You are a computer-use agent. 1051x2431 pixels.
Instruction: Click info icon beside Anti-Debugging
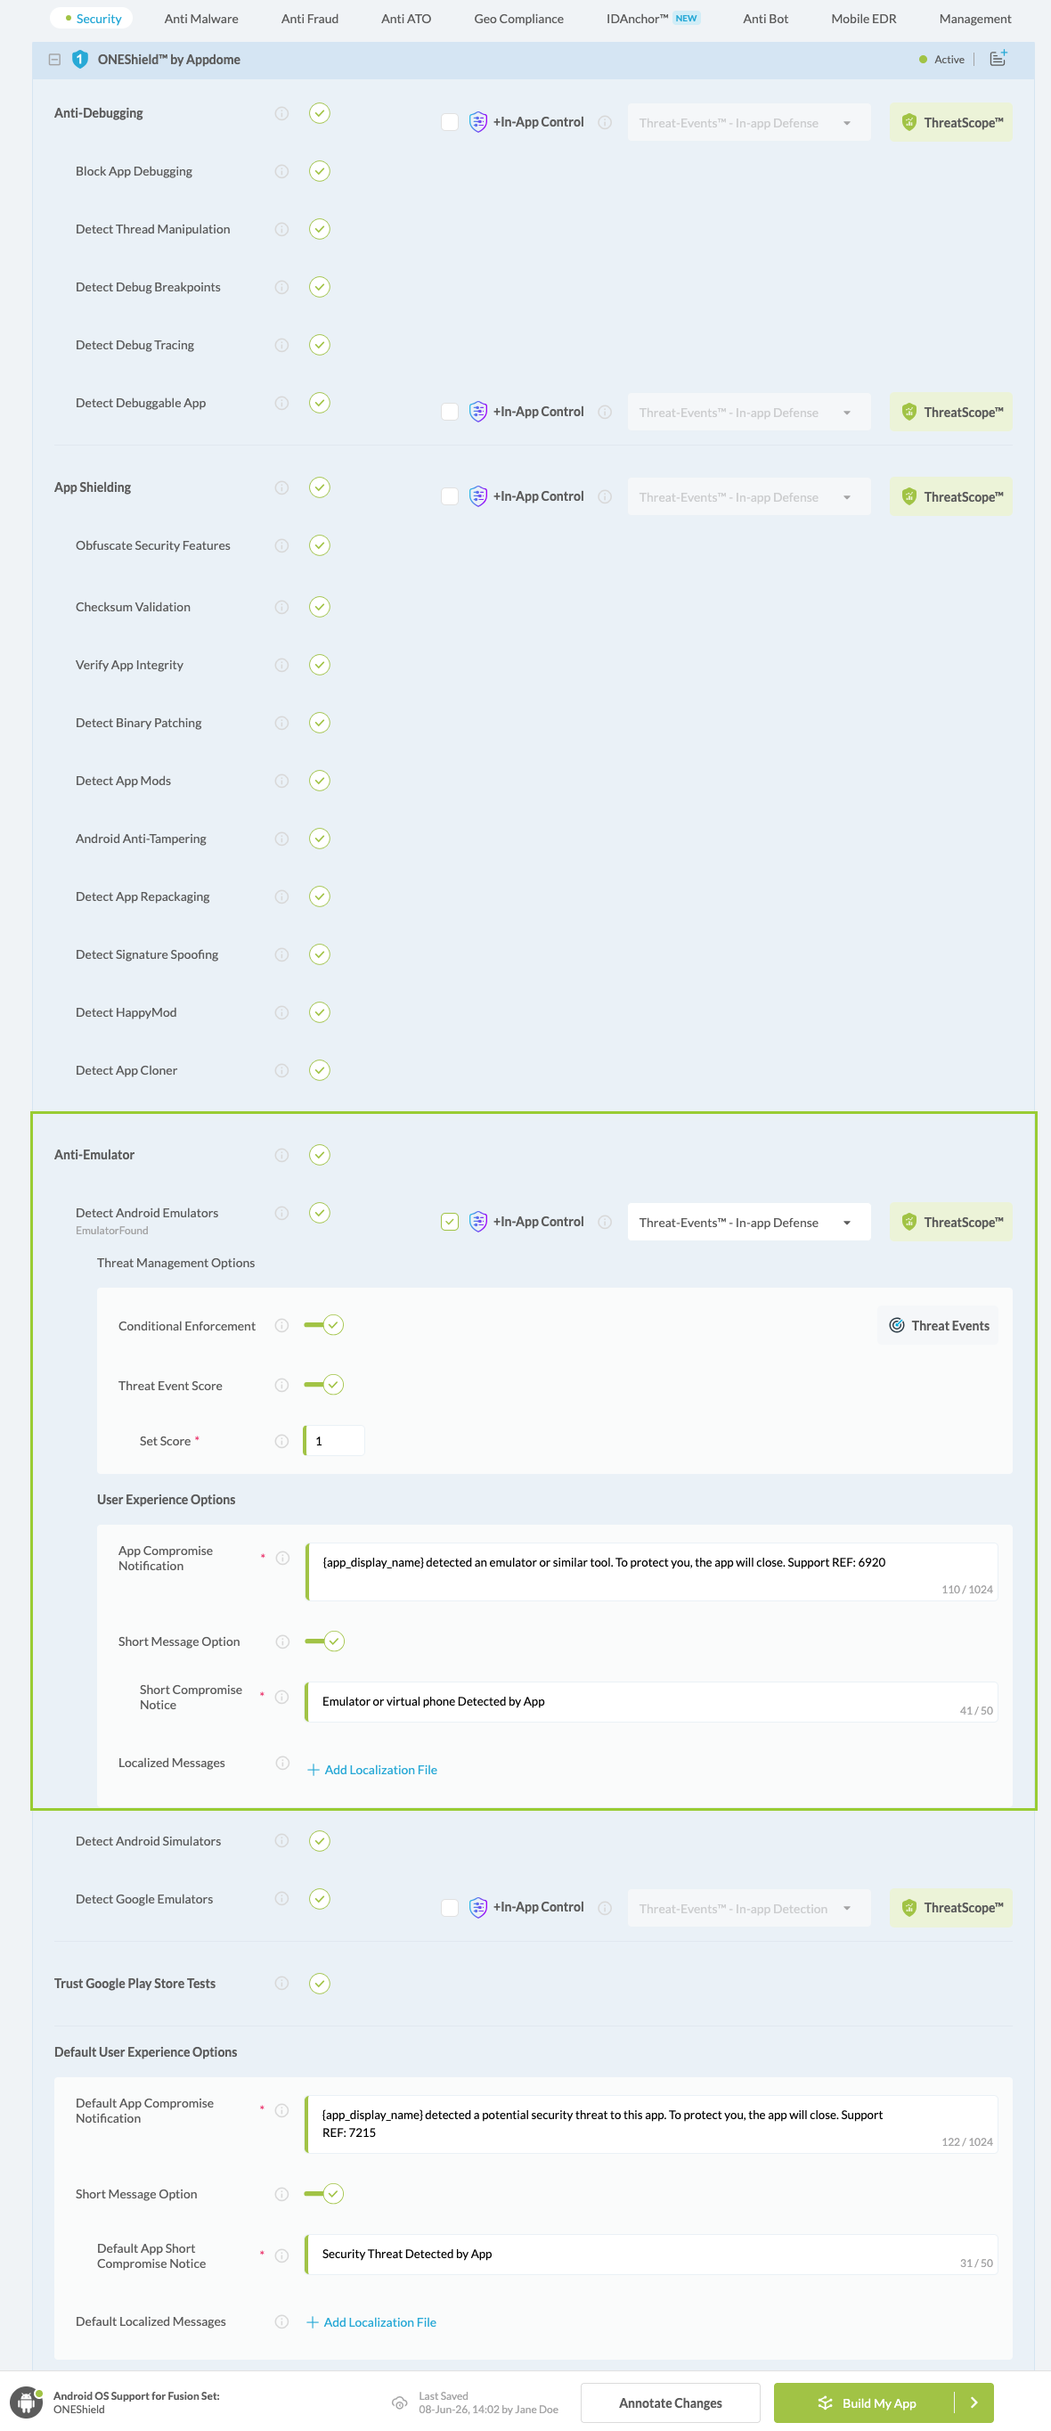281,113
